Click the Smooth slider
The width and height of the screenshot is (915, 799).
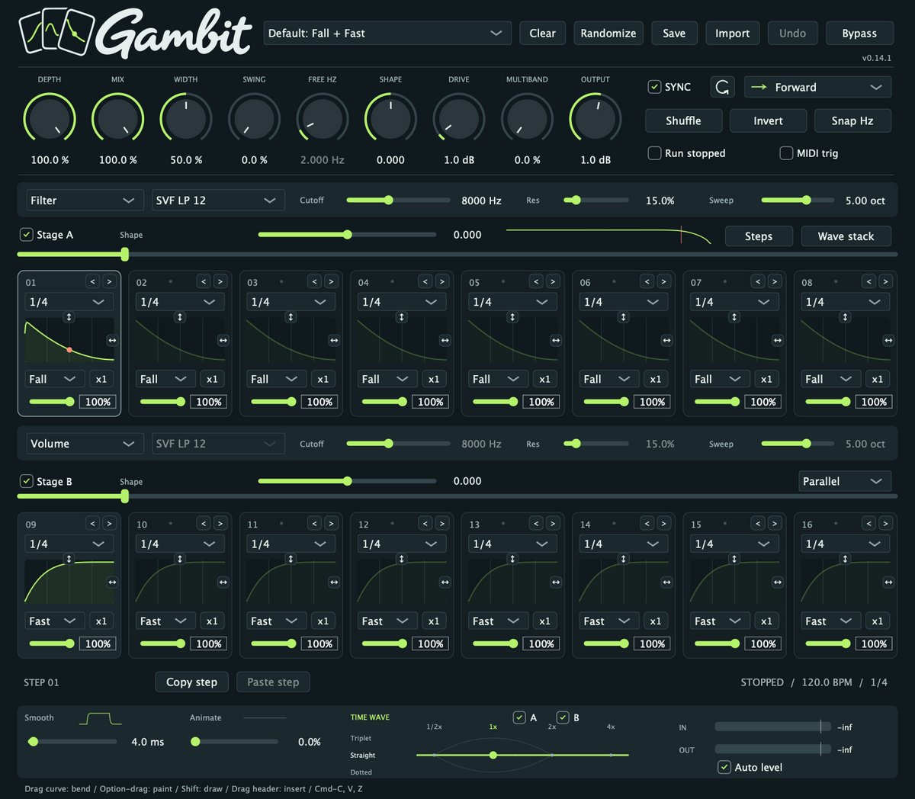pos(73,741)
